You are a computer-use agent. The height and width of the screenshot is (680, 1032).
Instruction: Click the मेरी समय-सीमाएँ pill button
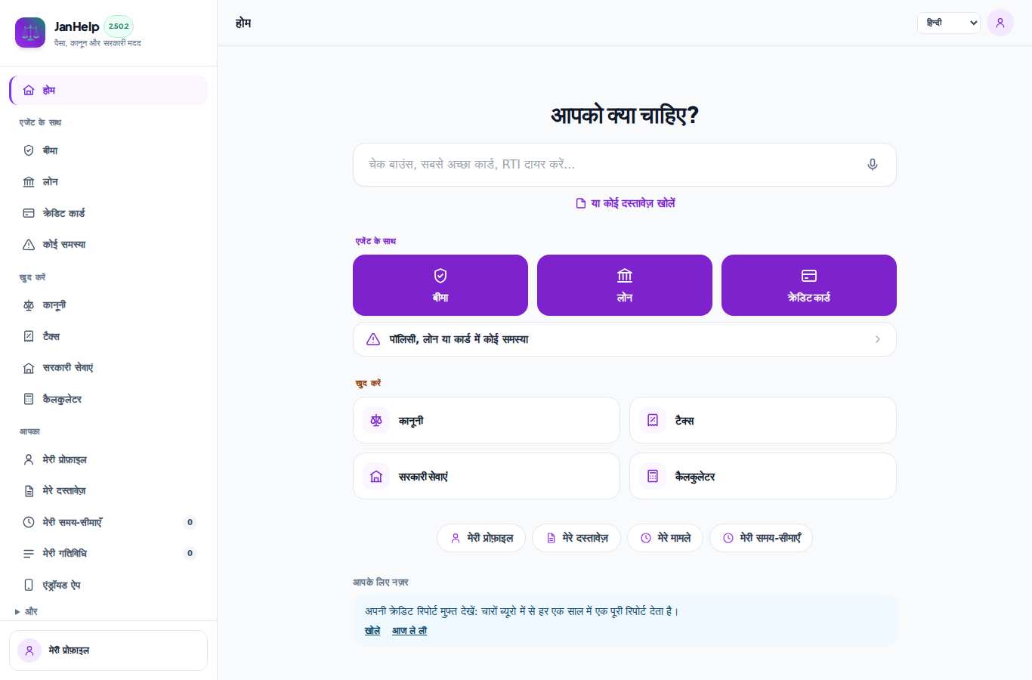click(x=761, y=538)
